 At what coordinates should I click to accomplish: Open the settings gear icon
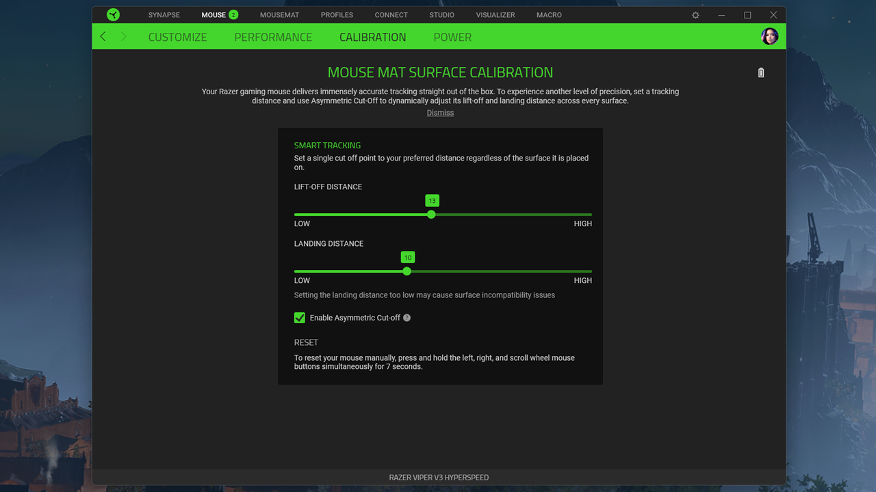[695, 15]
